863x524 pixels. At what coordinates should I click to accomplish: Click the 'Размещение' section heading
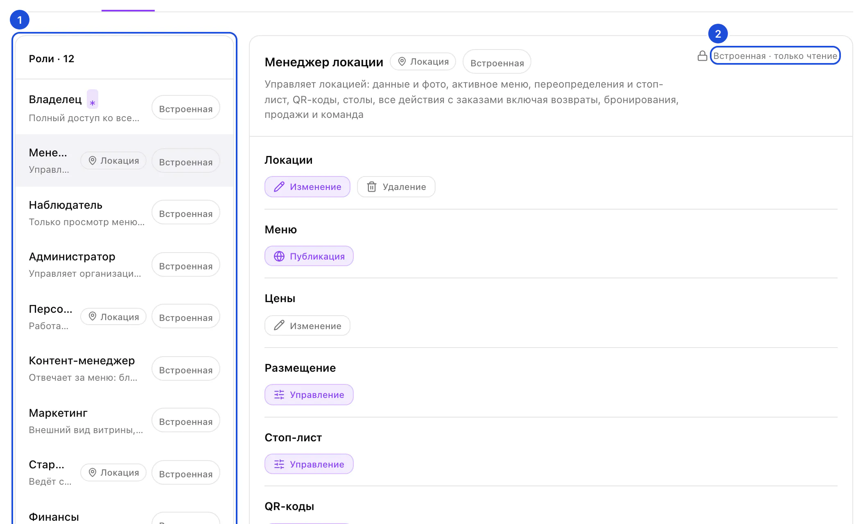[300, 368]
